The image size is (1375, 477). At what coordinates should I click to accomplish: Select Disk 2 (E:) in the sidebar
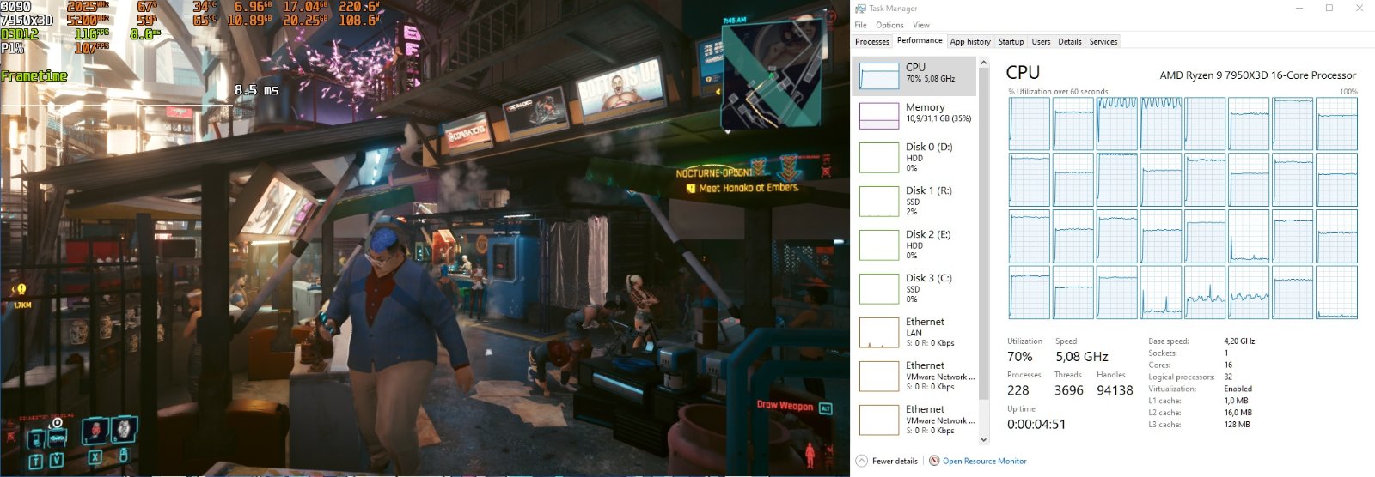(x=914, y=245)
